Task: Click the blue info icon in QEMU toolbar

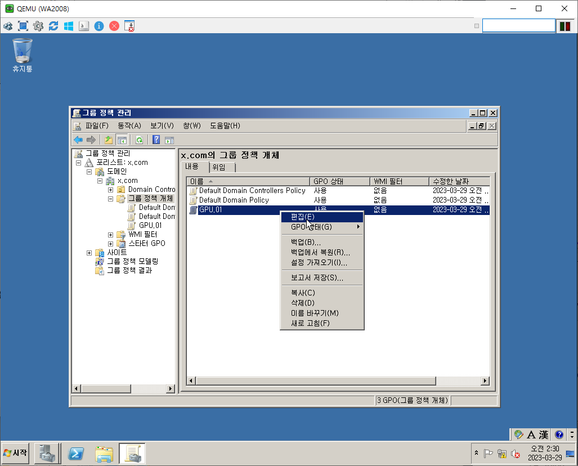Action: (x=99, y=26)
